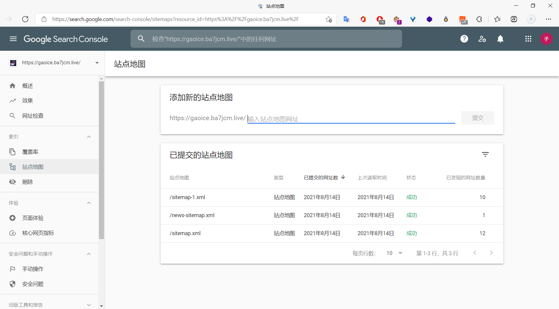Open the CSDN extension with off badge
The width and height of the screenshot is (559, 309).
463,20
